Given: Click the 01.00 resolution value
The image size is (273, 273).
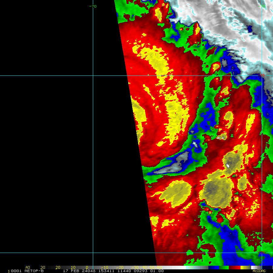Looking at the screenshot, I should [157, 271].
